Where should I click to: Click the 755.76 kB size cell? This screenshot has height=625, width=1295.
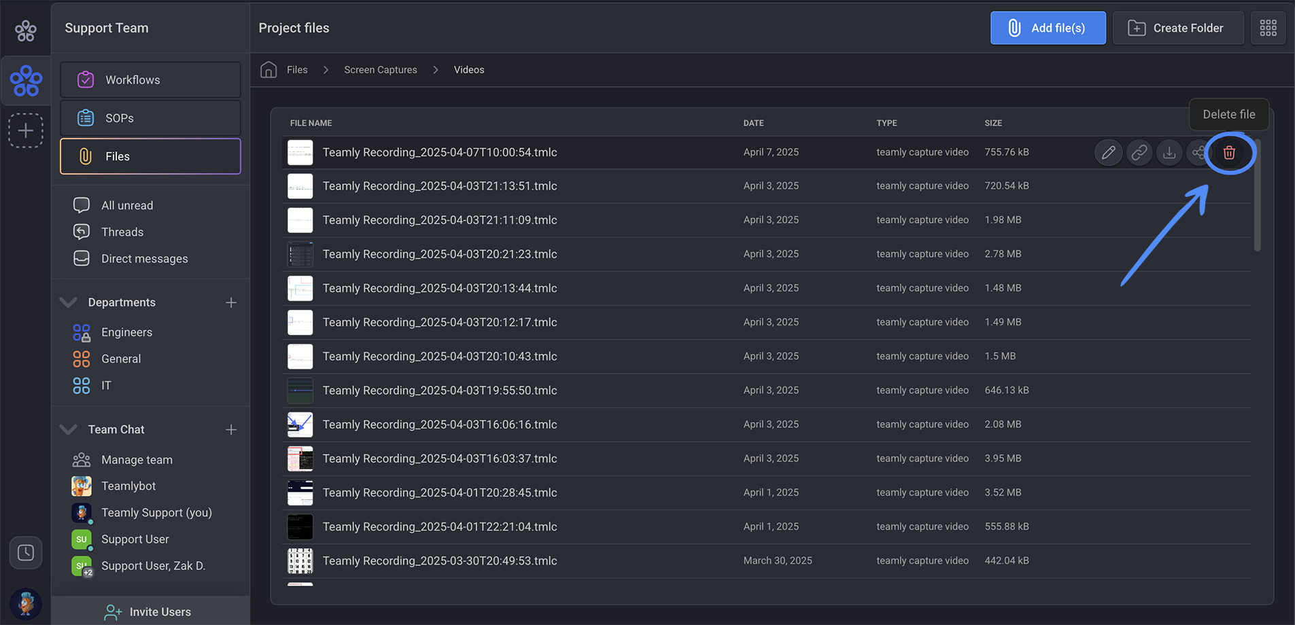[x=1007, y=152]
